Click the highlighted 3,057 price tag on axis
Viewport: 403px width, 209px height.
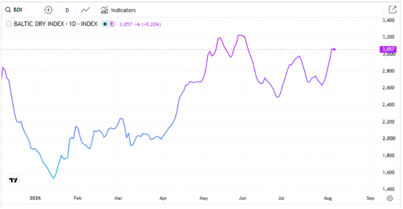(388, 49)
